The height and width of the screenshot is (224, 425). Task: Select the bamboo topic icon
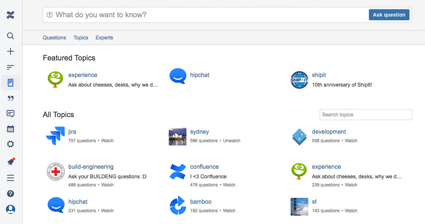click(178, 206)
